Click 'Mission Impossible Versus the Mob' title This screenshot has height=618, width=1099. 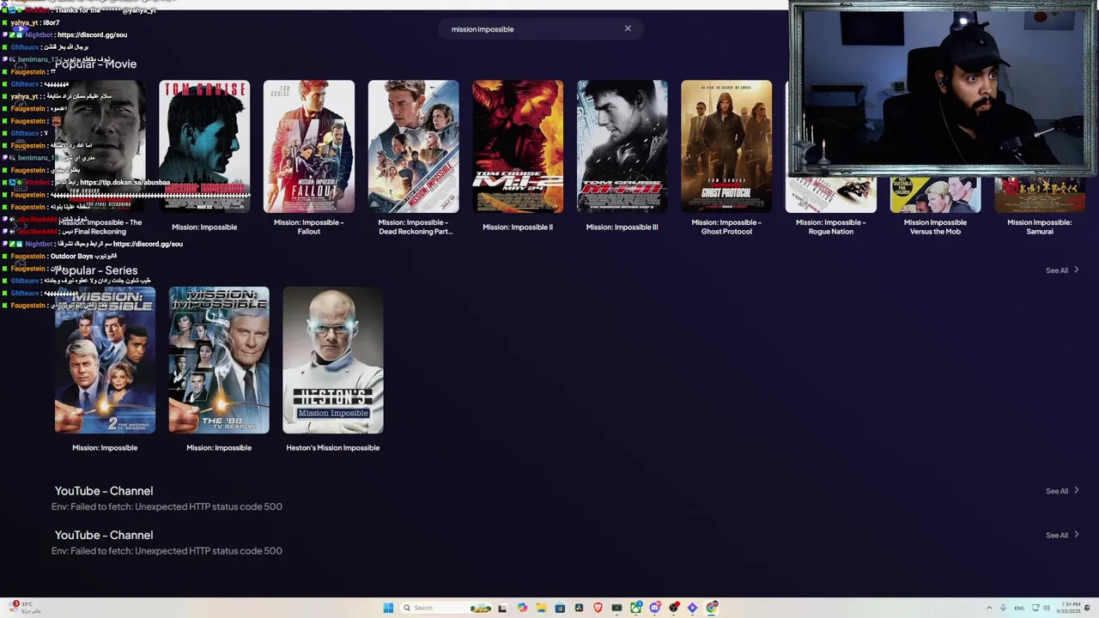pos(935,227)
